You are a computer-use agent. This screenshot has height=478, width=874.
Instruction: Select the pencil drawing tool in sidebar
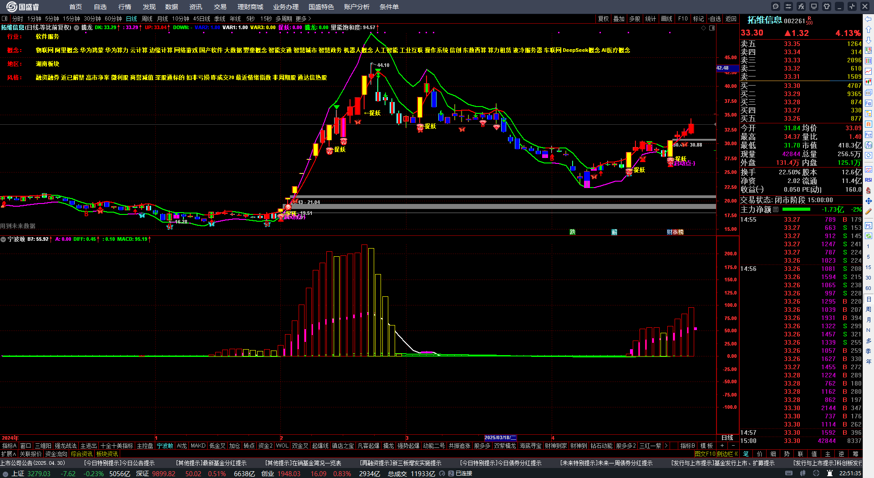(x=869, y=211)
